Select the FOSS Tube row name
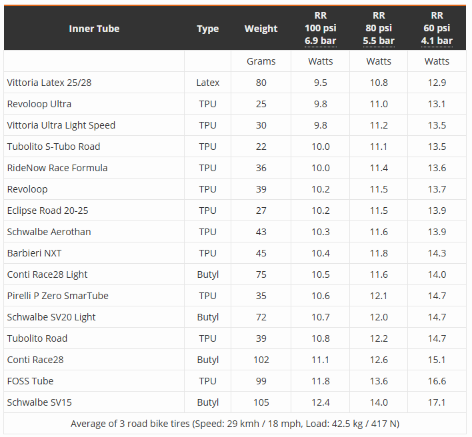This screenshot has width=472, height=437. tap(30, 381)
